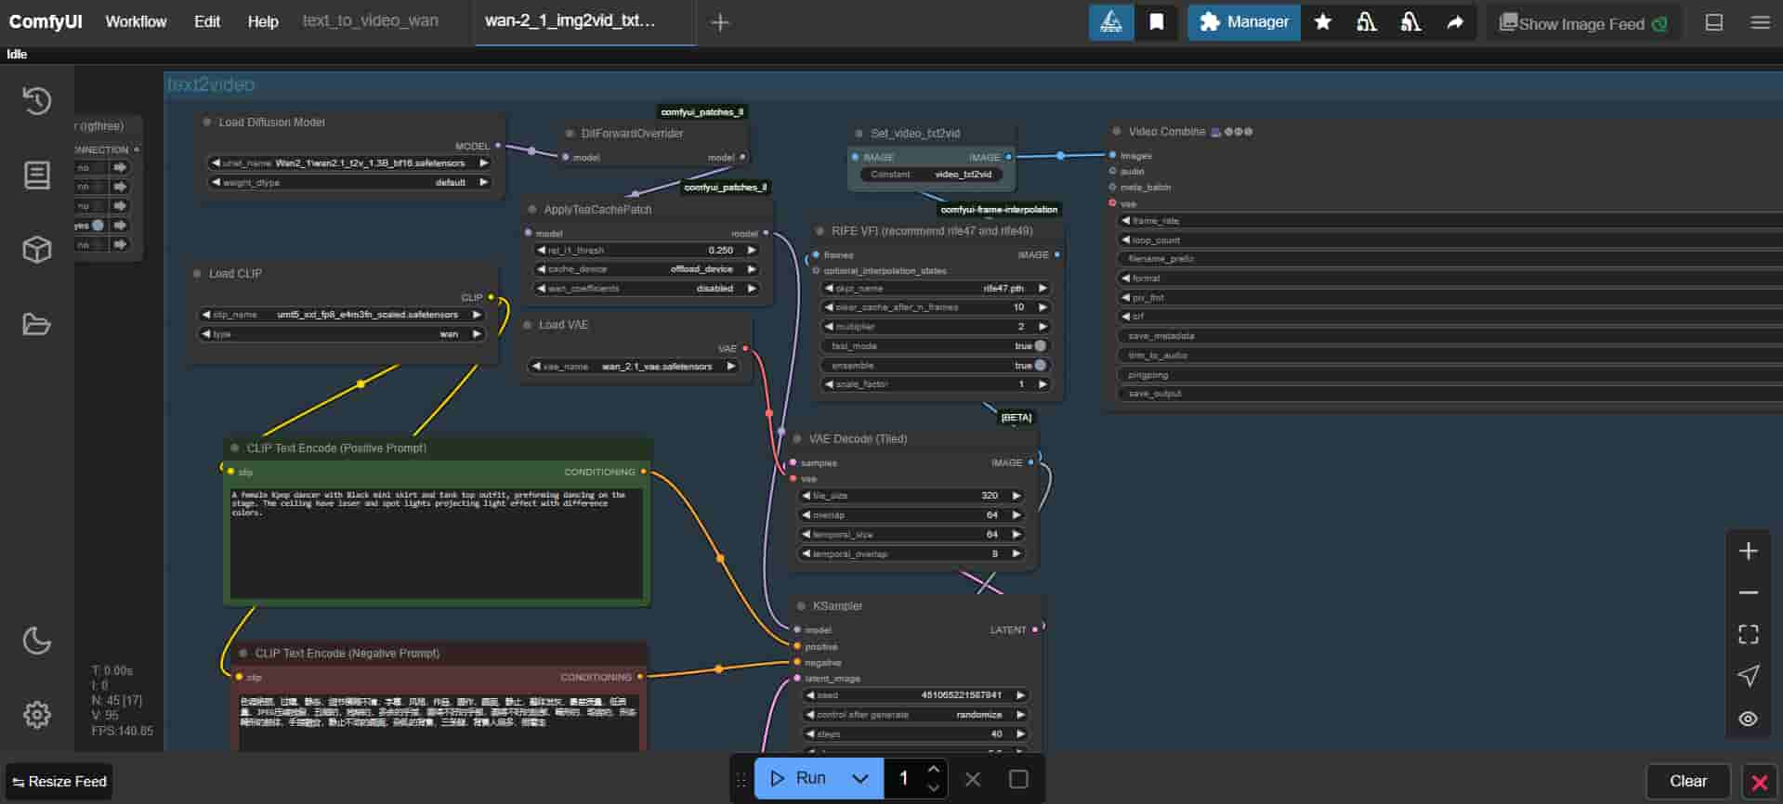Open the Manager button

click(1243, 22)
